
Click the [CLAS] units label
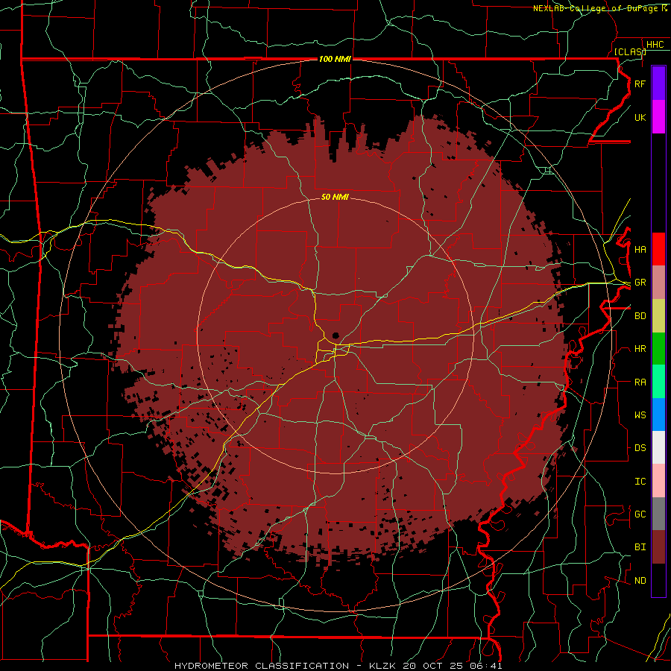point(629,52)
